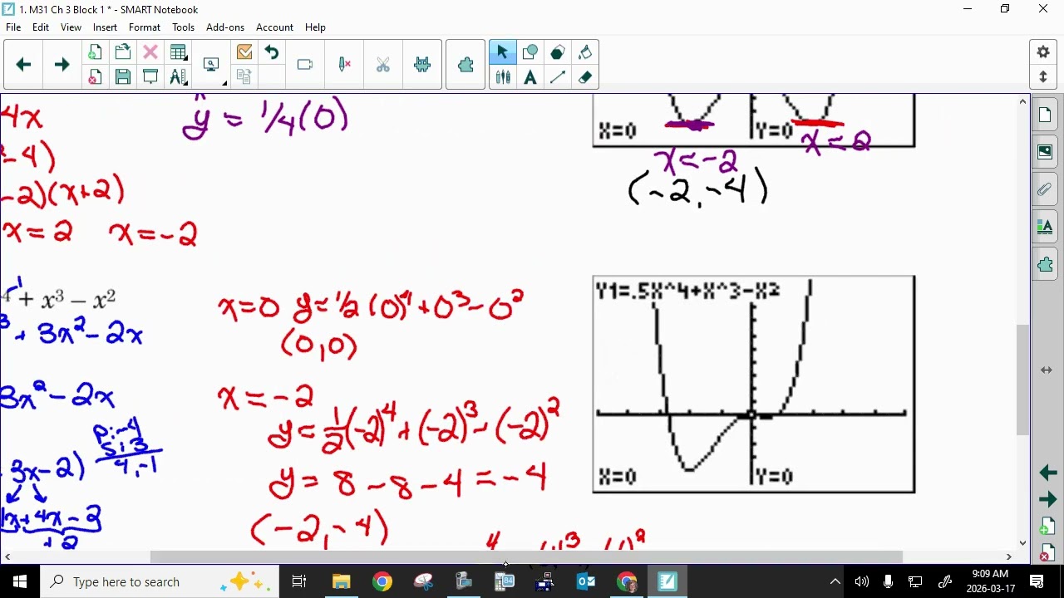The width and height of the screenshot is (1064, 598).
Task: Choose the Line tool
Action: coord(558,77)
